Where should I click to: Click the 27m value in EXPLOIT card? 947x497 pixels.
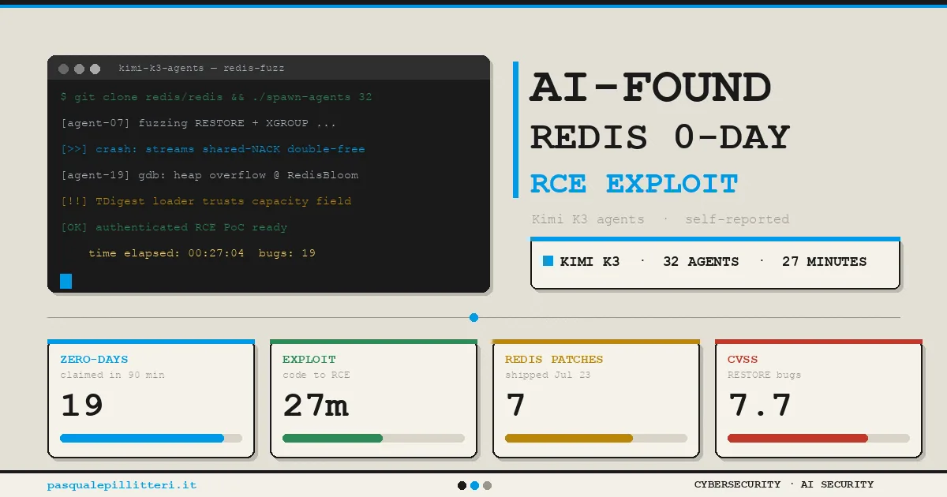[x=316, y=405]
